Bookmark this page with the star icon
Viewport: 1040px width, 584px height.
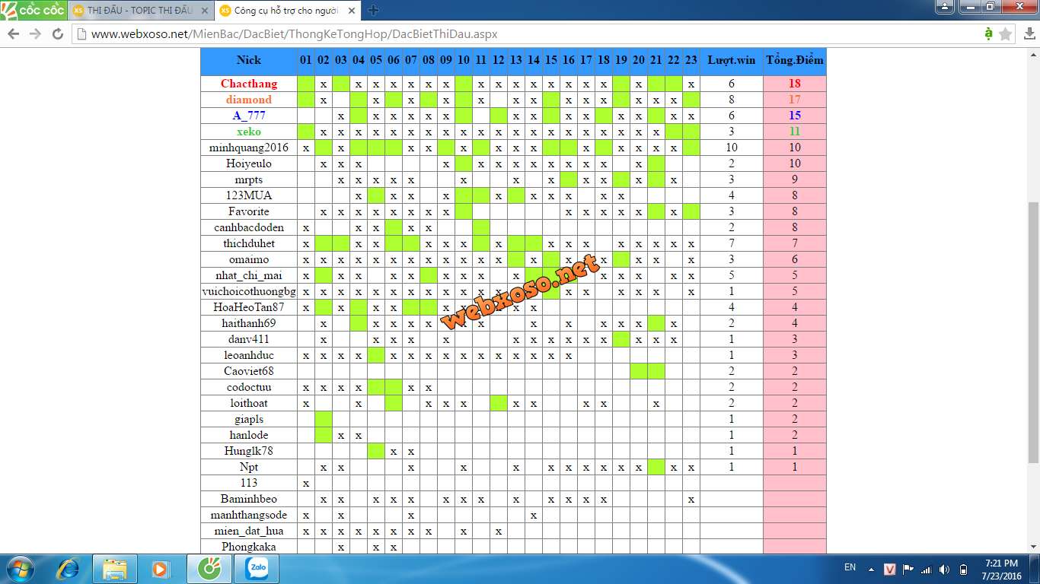point(1006,34)
